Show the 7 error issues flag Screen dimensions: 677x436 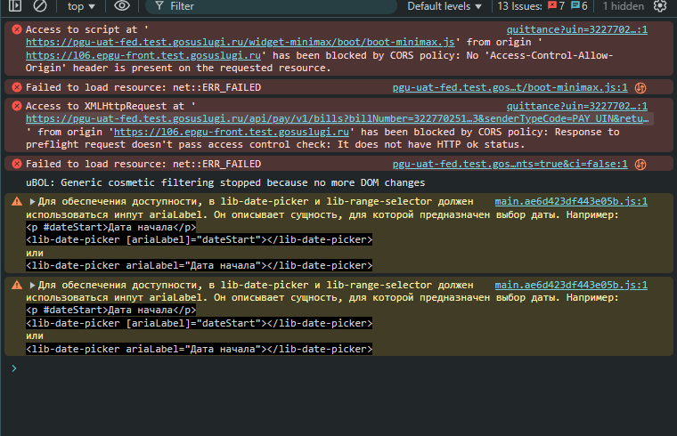tap(556, 6)
